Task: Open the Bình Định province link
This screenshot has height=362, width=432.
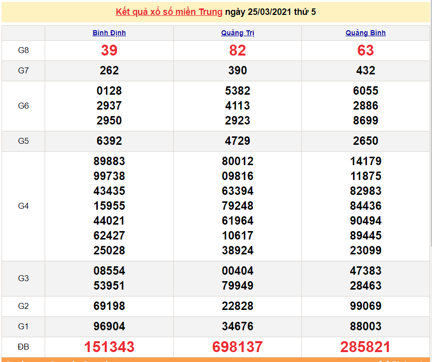Action: click(109, 33)
